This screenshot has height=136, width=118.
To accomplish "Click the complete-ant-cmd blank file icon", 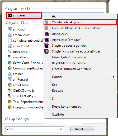I will pos(10,41).
